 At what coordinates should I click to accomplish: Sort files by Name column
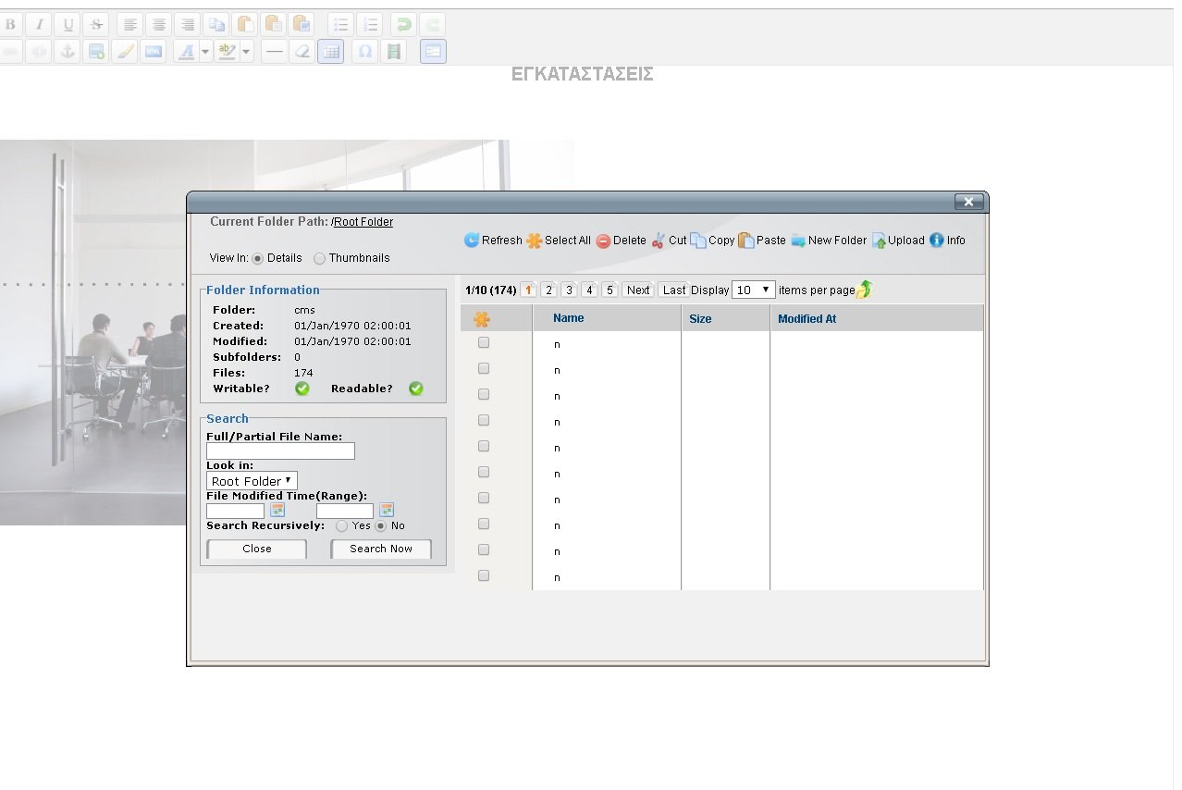pos(569,318)
